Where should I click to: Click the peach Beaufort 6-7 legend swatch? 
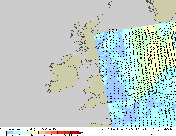point(42,132)
